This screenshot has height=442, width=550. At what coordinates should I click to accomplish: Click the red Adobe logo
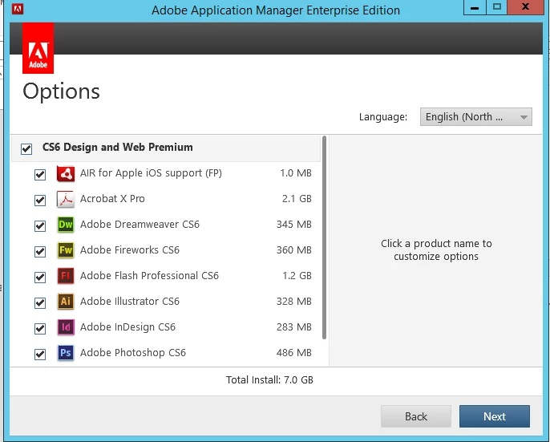tap(38, 48)
